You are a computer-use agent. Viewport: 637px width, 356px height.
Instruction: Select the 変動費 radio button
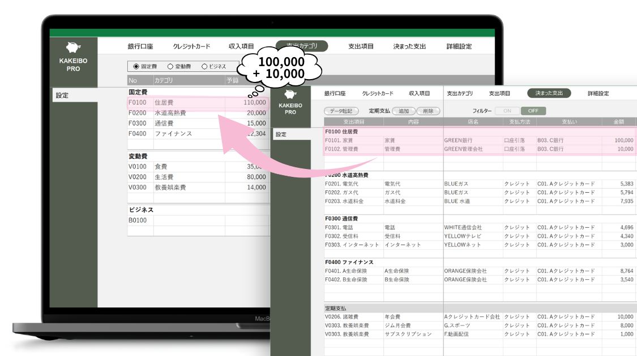(x=170, y=67)
